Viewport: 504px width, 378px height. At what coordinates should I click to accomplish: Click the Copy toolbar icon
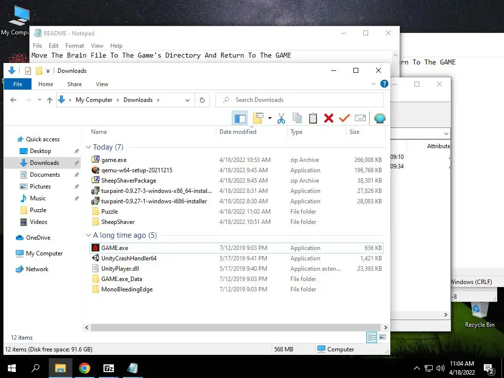click(x=297, y=118)
